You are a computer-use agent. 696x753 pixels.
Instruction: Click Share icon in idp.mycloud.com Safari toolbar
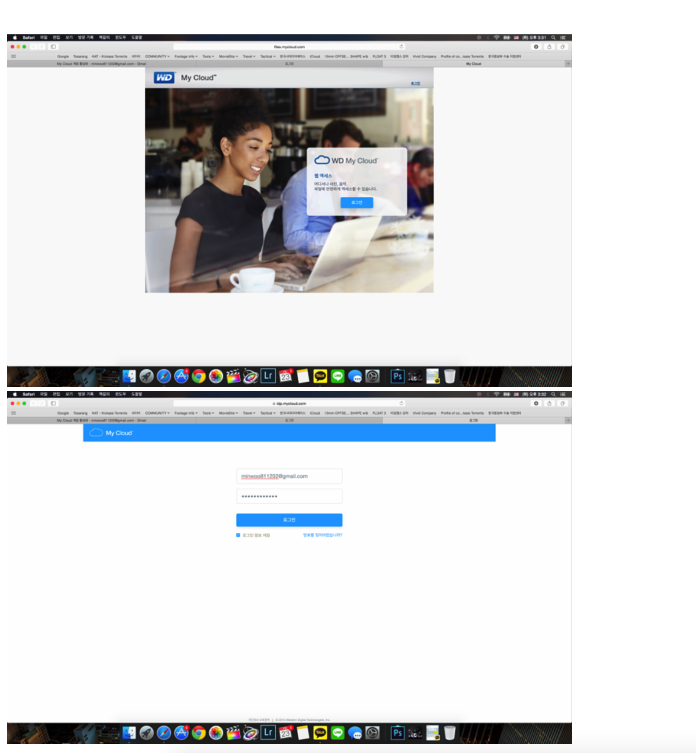click(x=549, y=403)
